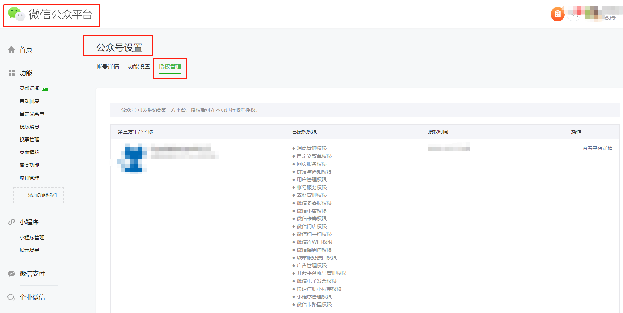Click 微信连WIFI权限 entry

tap(315, 242)
